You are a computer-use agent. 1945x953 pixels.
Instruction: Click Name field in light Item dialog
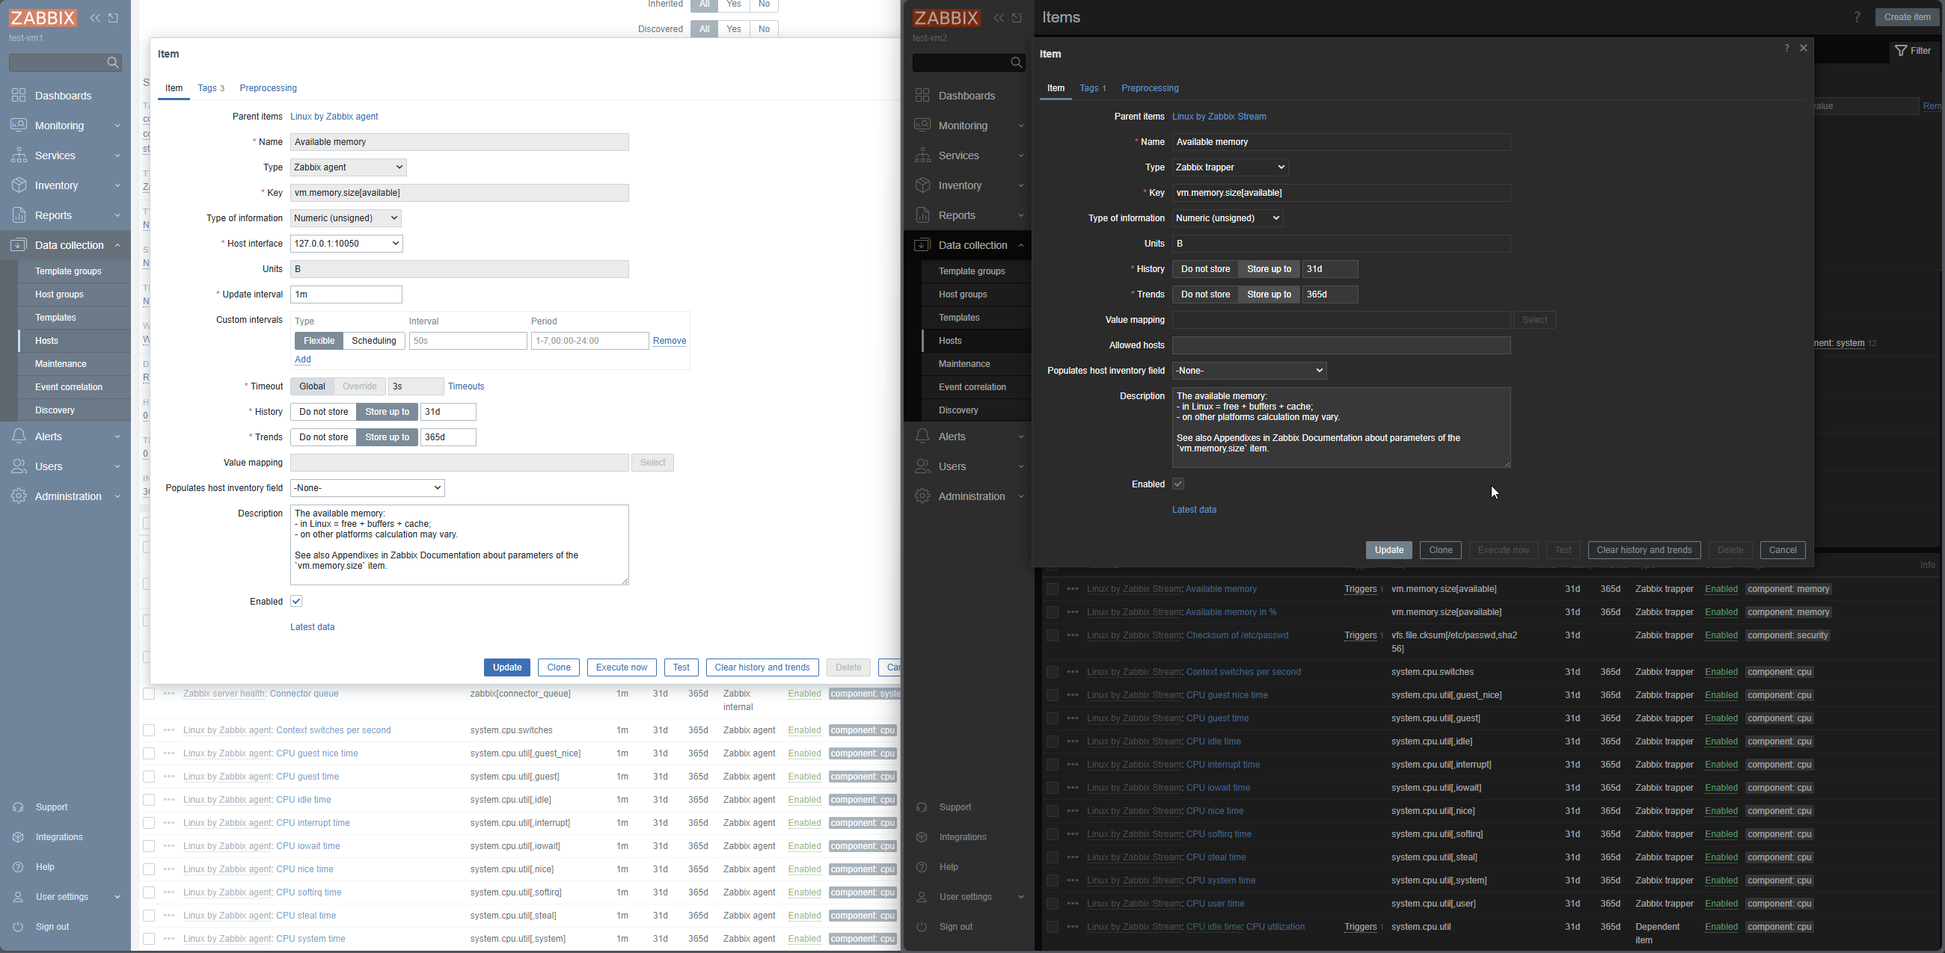(x=459, y=143)
